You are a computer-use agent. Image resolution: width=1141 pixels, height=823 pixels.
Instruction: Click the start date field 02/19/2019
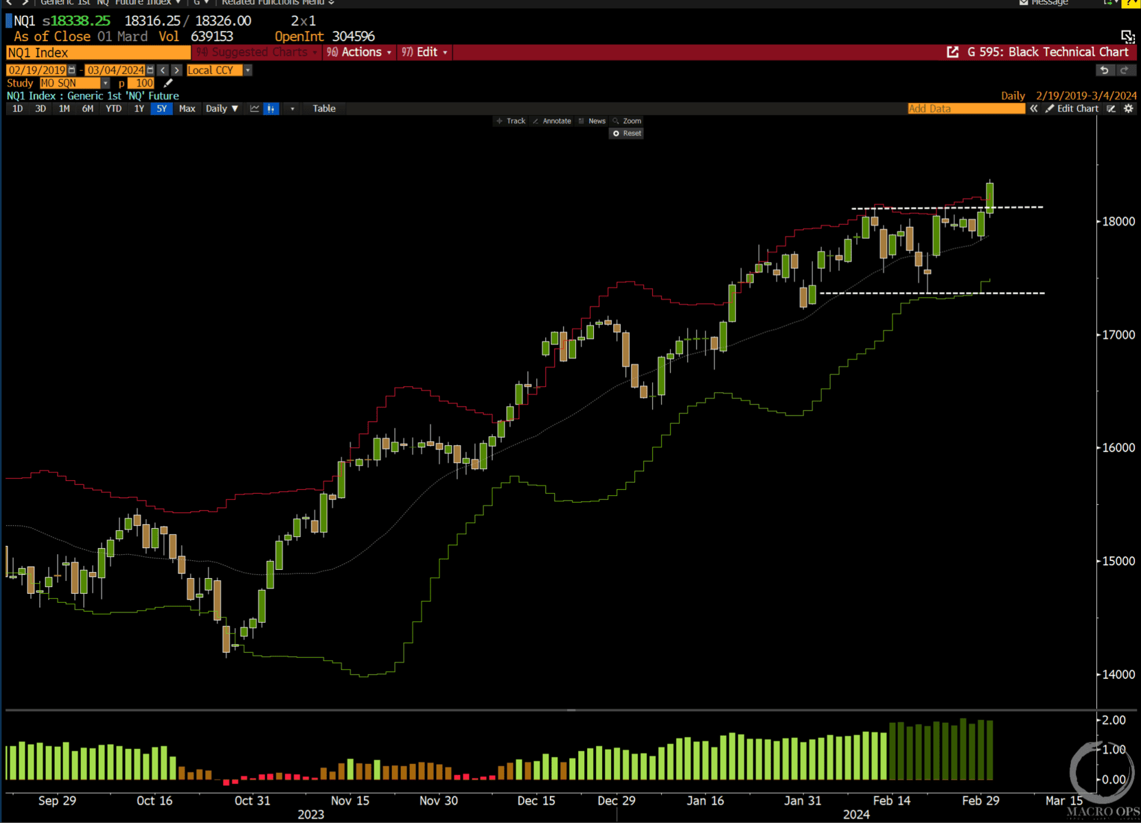[x=36, y=70]
